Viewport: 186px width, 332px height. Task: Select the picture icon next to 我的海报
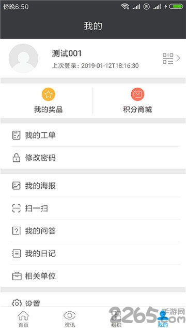(x=16, y=186)
